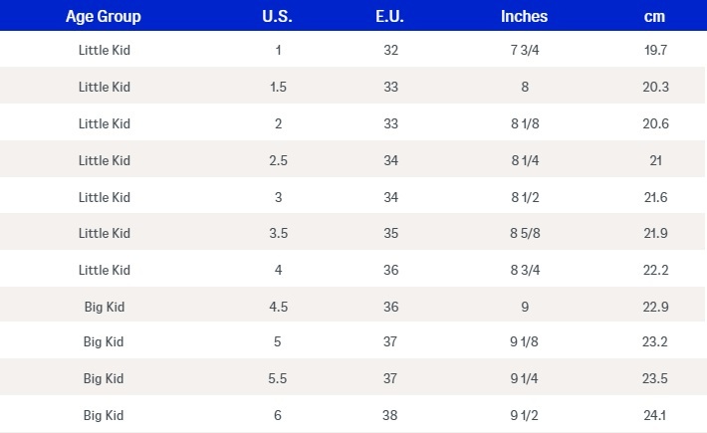
Task: Click the U.S. column header
Action: pos(278,16)
